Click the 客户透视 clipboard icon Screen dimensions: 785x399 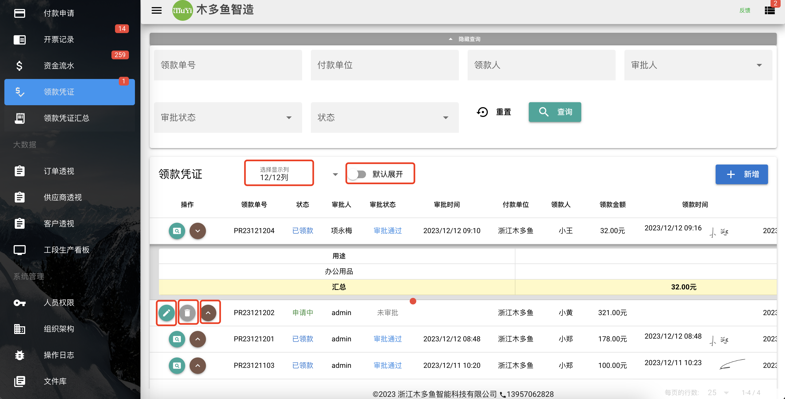click(x=19, y=224)
